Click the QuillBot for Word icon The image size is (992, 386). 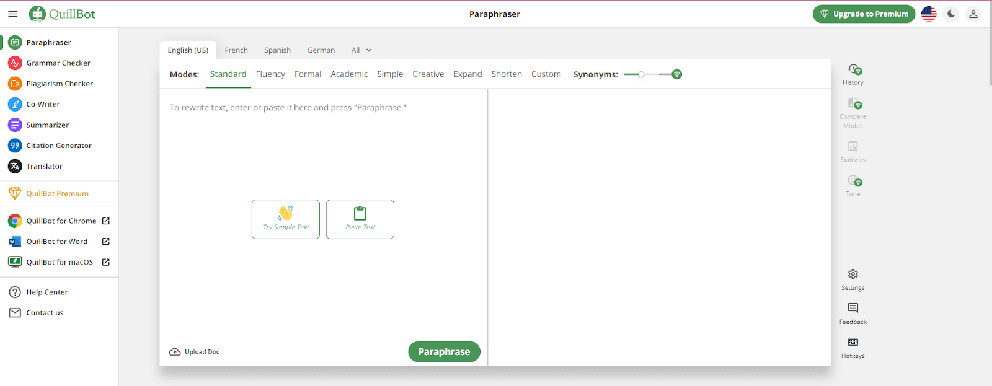coord(15,242)
